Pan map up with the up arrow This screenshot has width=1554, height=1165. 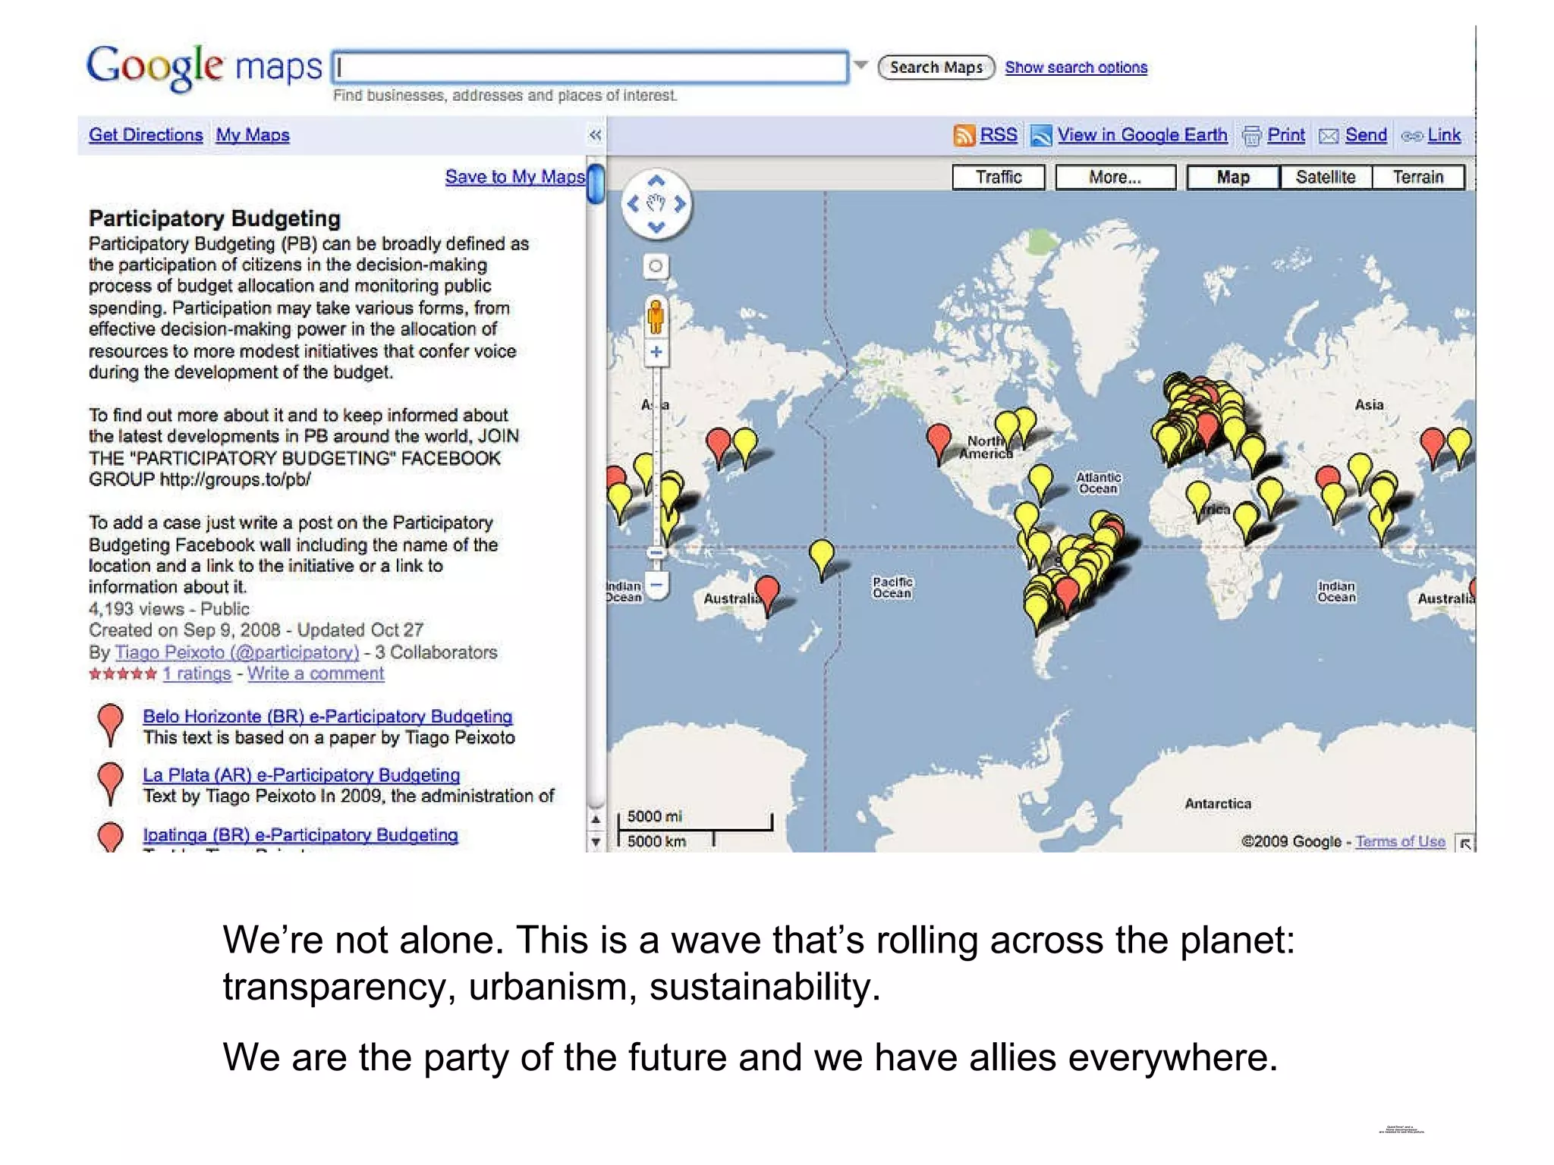[x=656, y=181]
